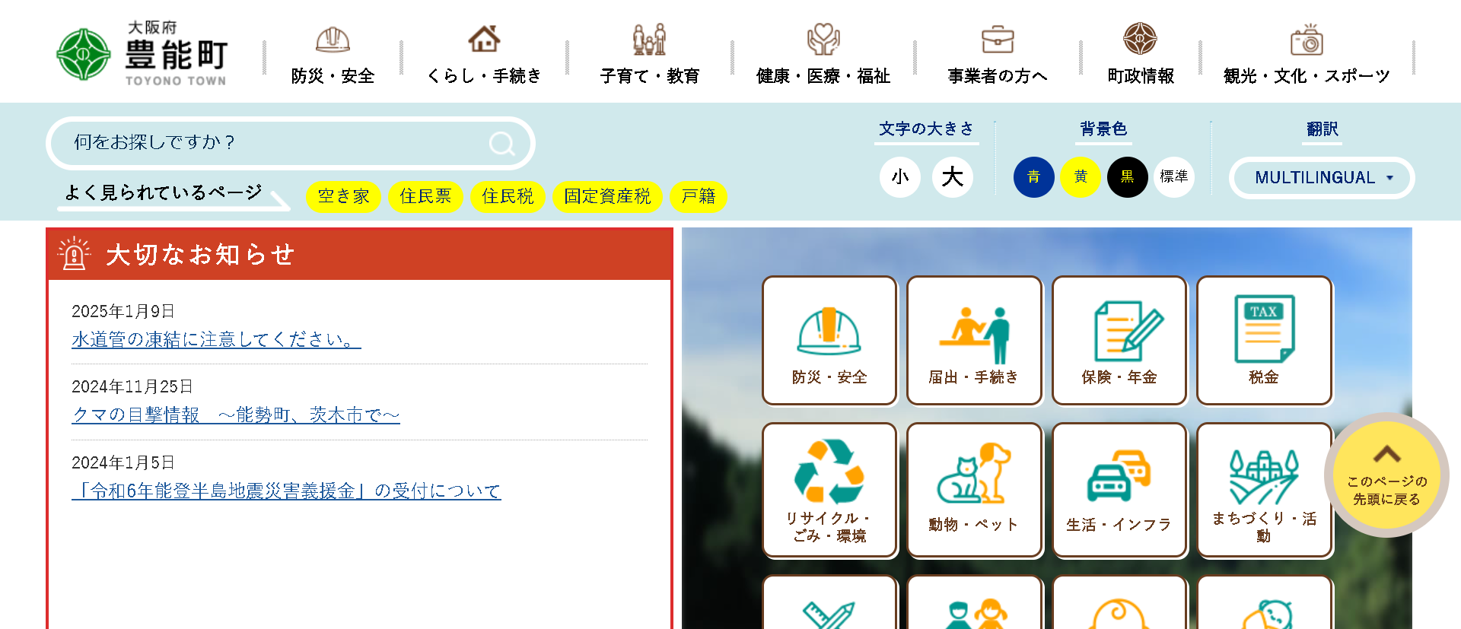Click the family icon for 子育て・教育
The width and height of the screenshot is (1461, 629).
(x=650, y=39)
